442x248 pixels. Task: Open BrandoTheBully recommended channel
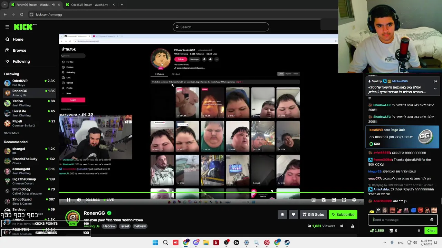(29, 161)
